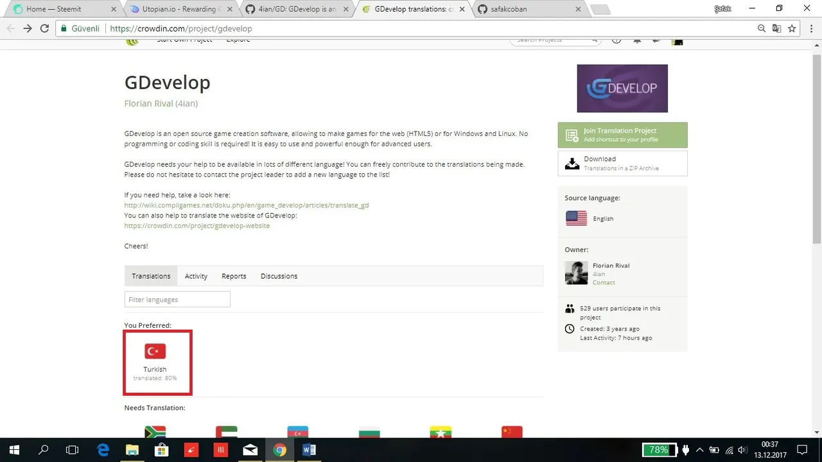Viewport: 822px width, 462px height.
Task: Focus the Filter languages input field
Action: click(177, 300)
